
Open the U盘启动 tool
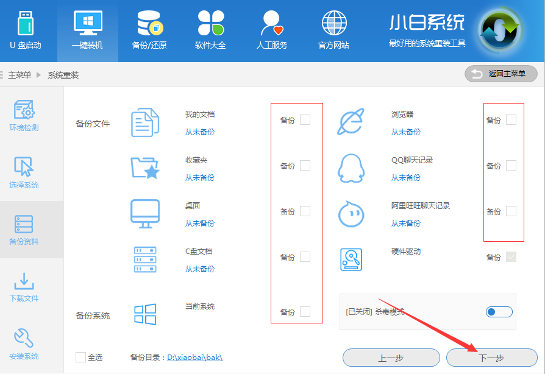pos(25,30)
